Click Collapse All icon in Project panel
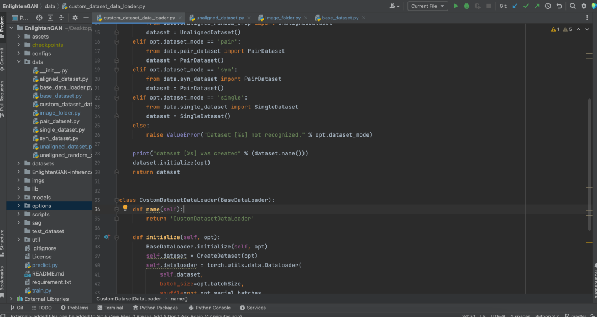The height and width of the screenshot is (317, 597). [x=61, y=18]
